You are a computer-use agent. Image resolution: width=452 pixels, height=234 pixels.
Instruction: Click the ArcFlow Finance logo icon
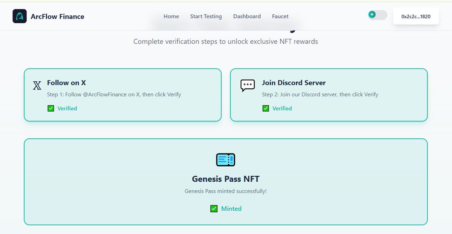click(19, 16)
